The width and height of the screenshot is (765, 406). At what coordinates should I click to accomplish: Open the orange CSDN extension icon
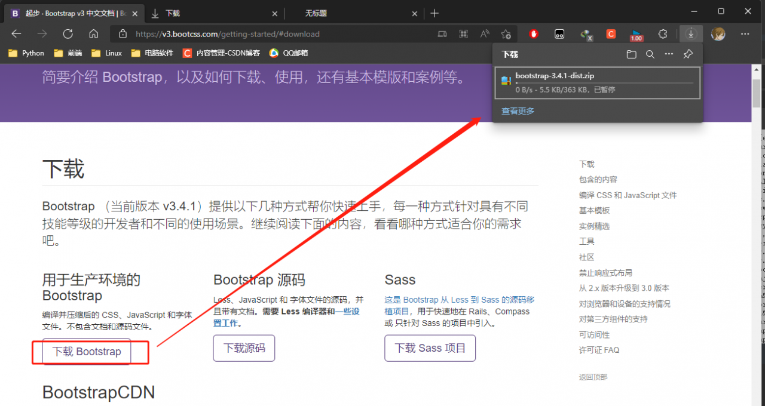611,34
